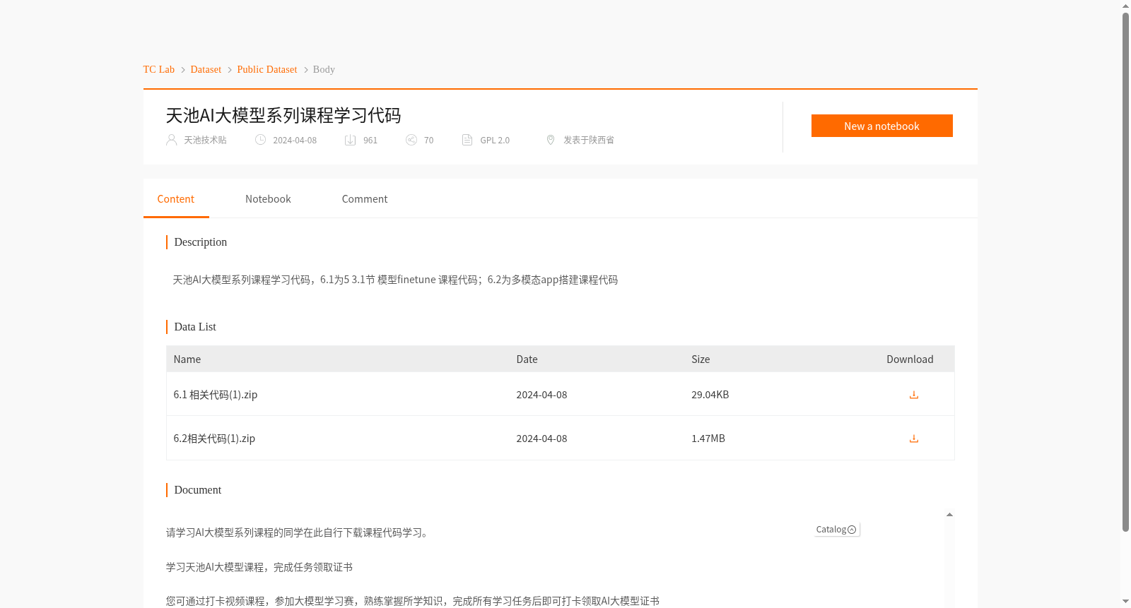Click the Body breadcrumb item
This screenshot has height=608, width=1131.
tap(324, 69)
